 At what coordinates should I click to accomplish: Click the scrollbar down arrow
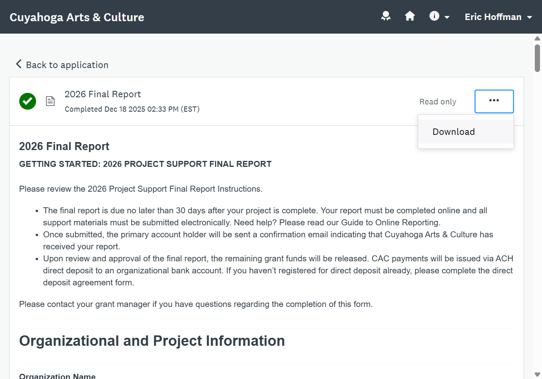[x=537, y=375]
